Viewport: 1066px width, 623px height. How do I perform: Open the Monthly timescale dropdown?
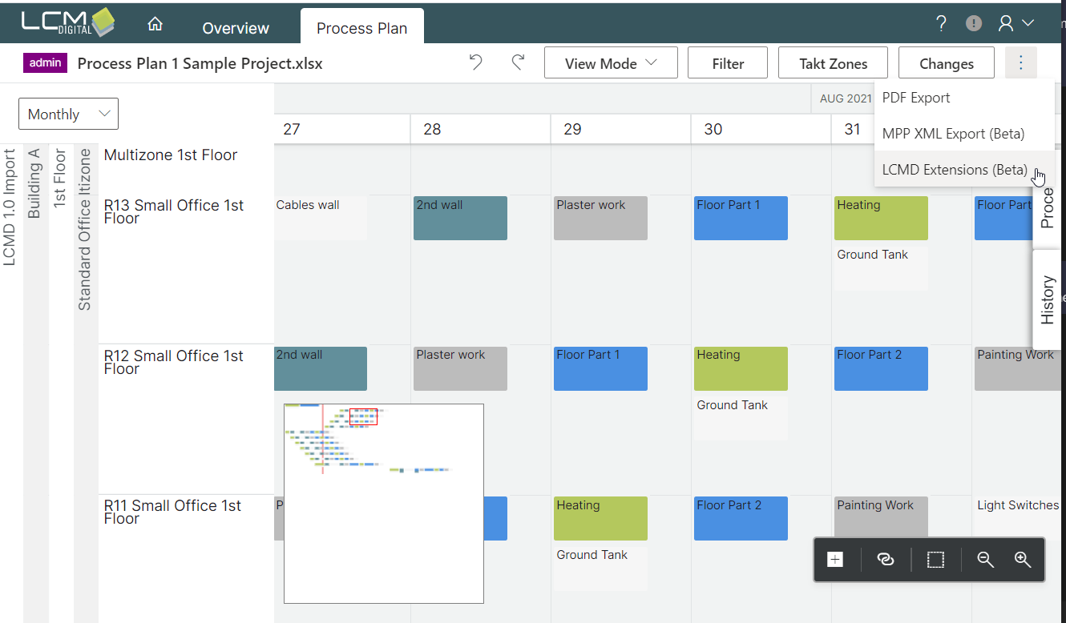click(x=68, y=114)
